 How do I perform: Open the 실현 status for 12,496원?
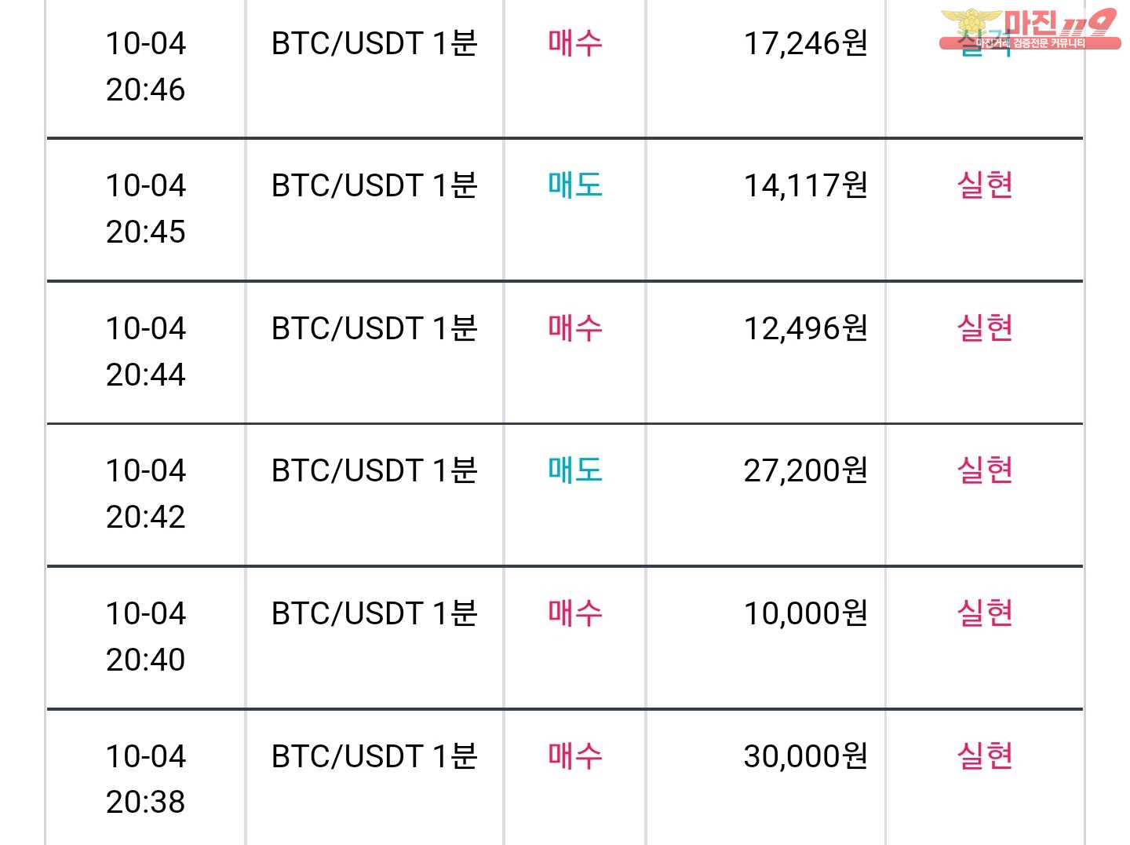click(985, 328)
